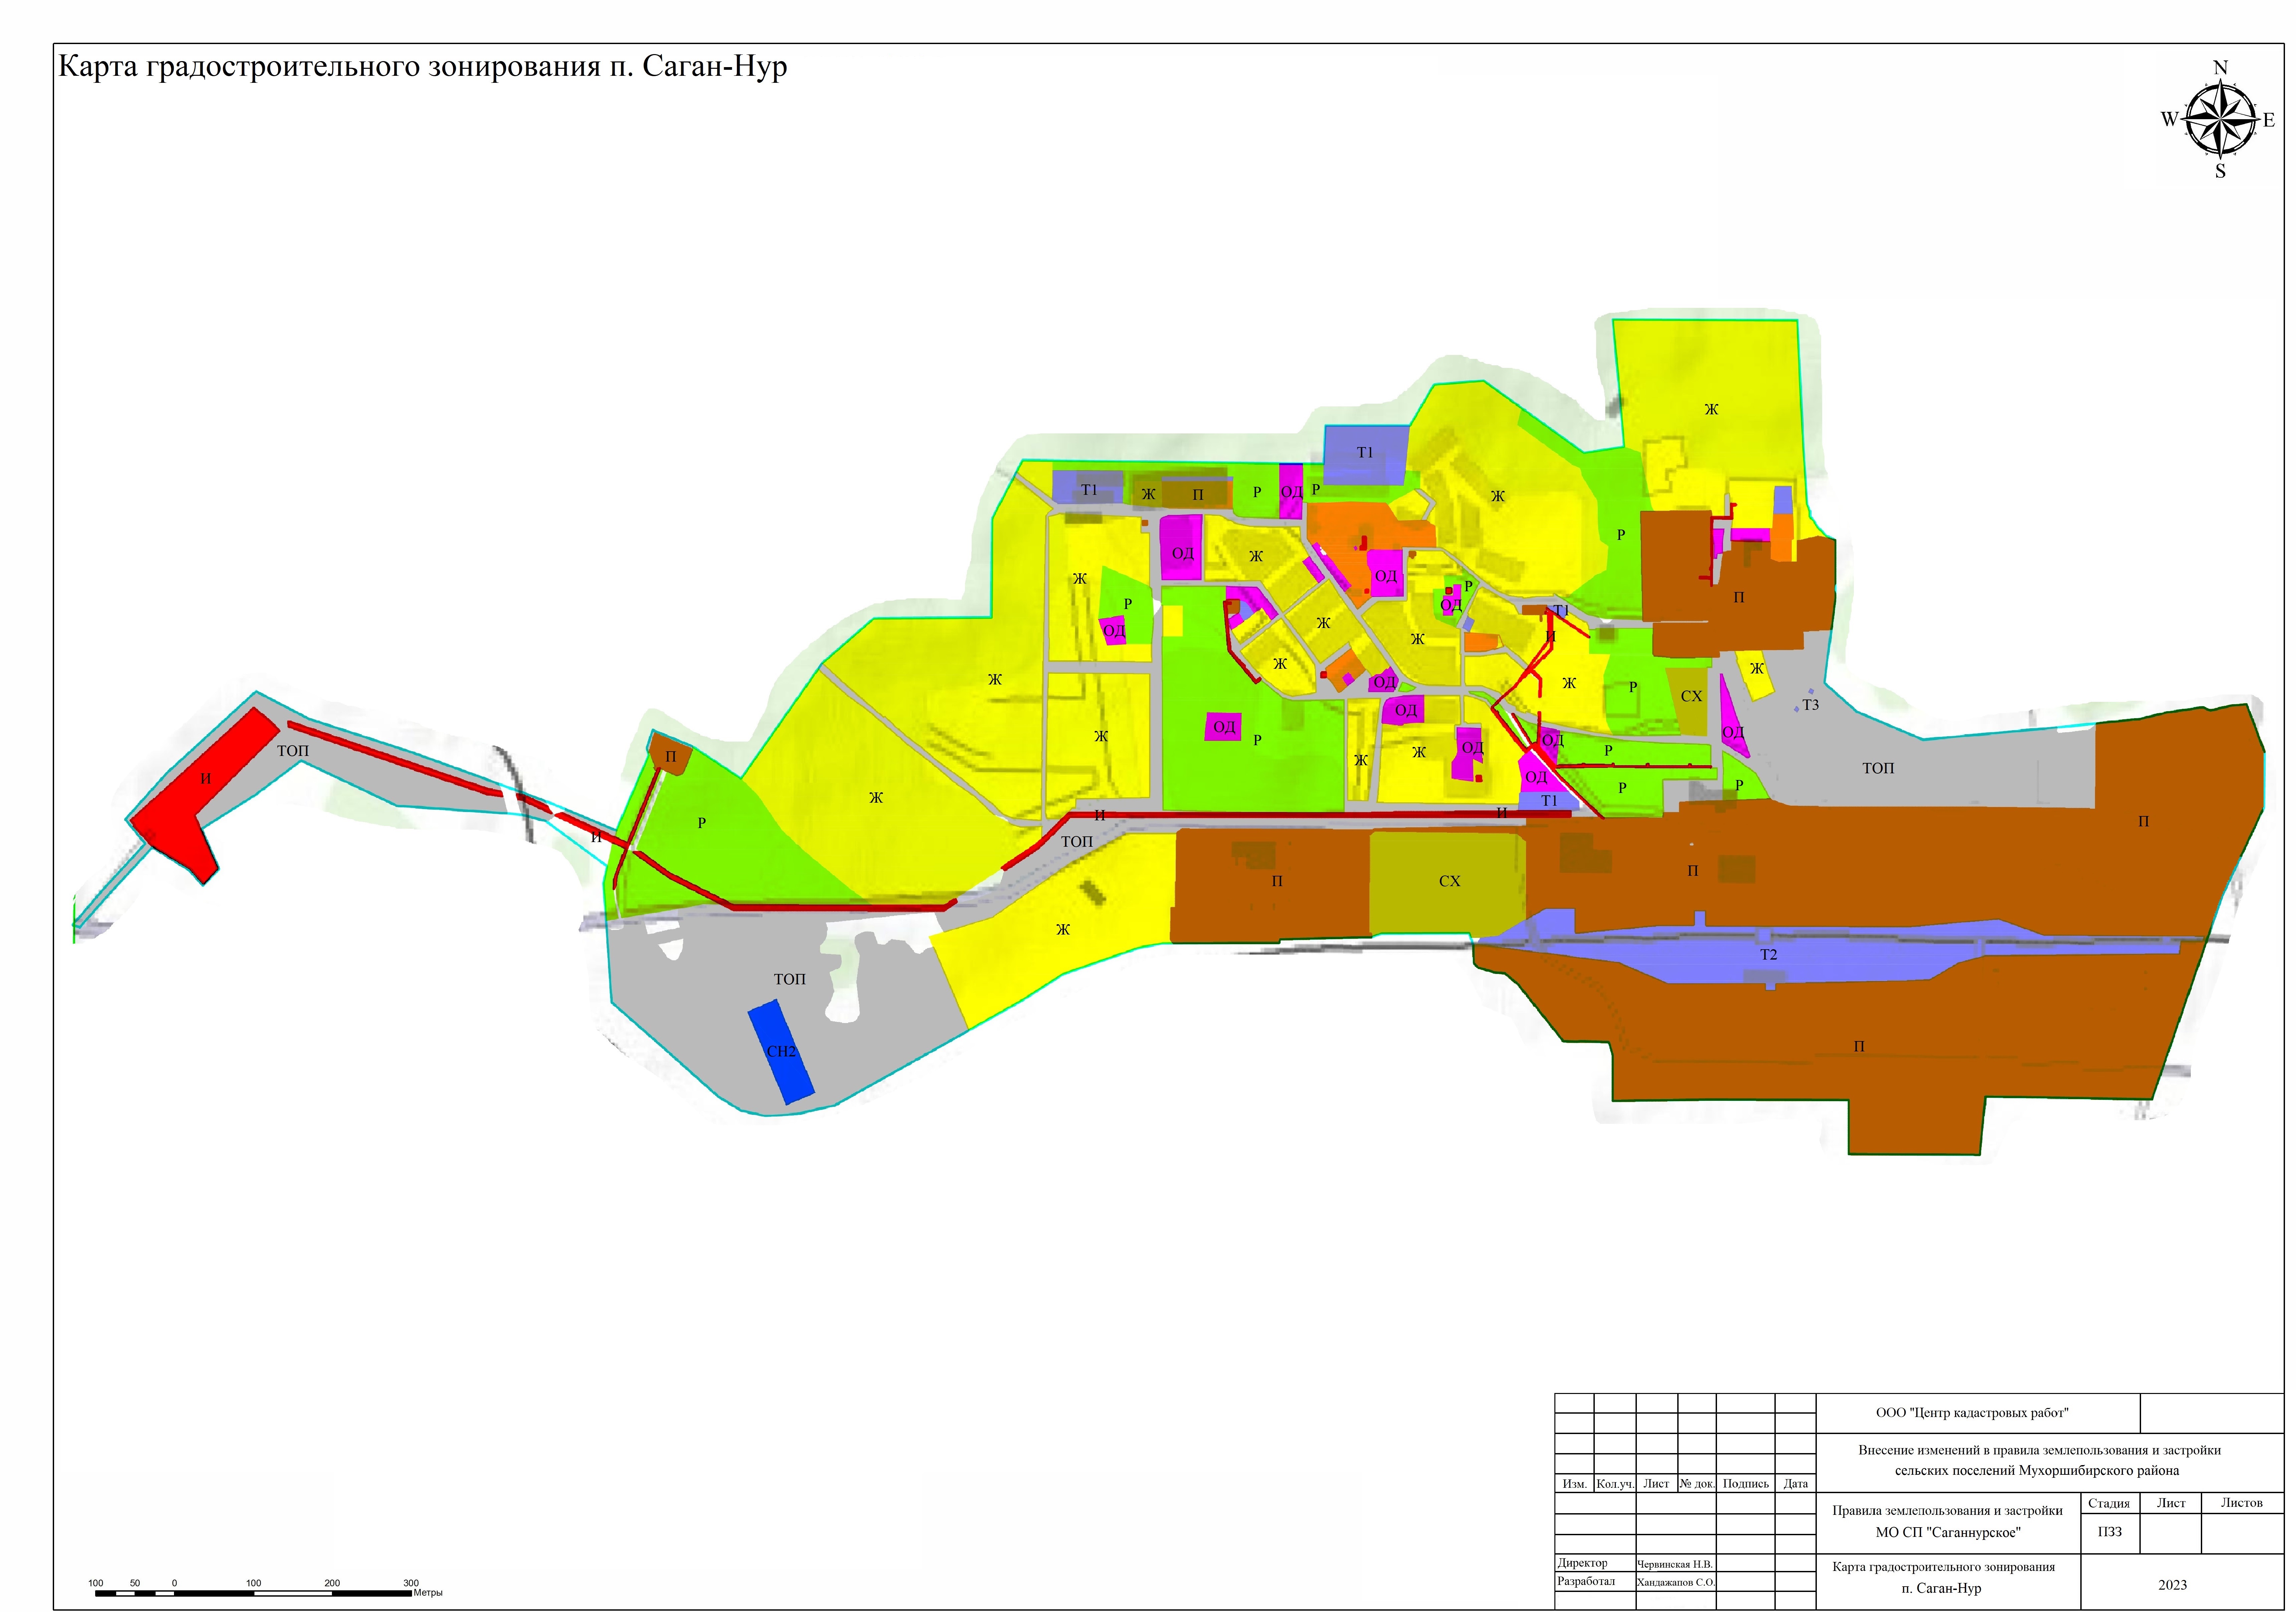Click the '200' scale bar value
Screen dimensions: 2296x1612
[x=332, y=1583]
